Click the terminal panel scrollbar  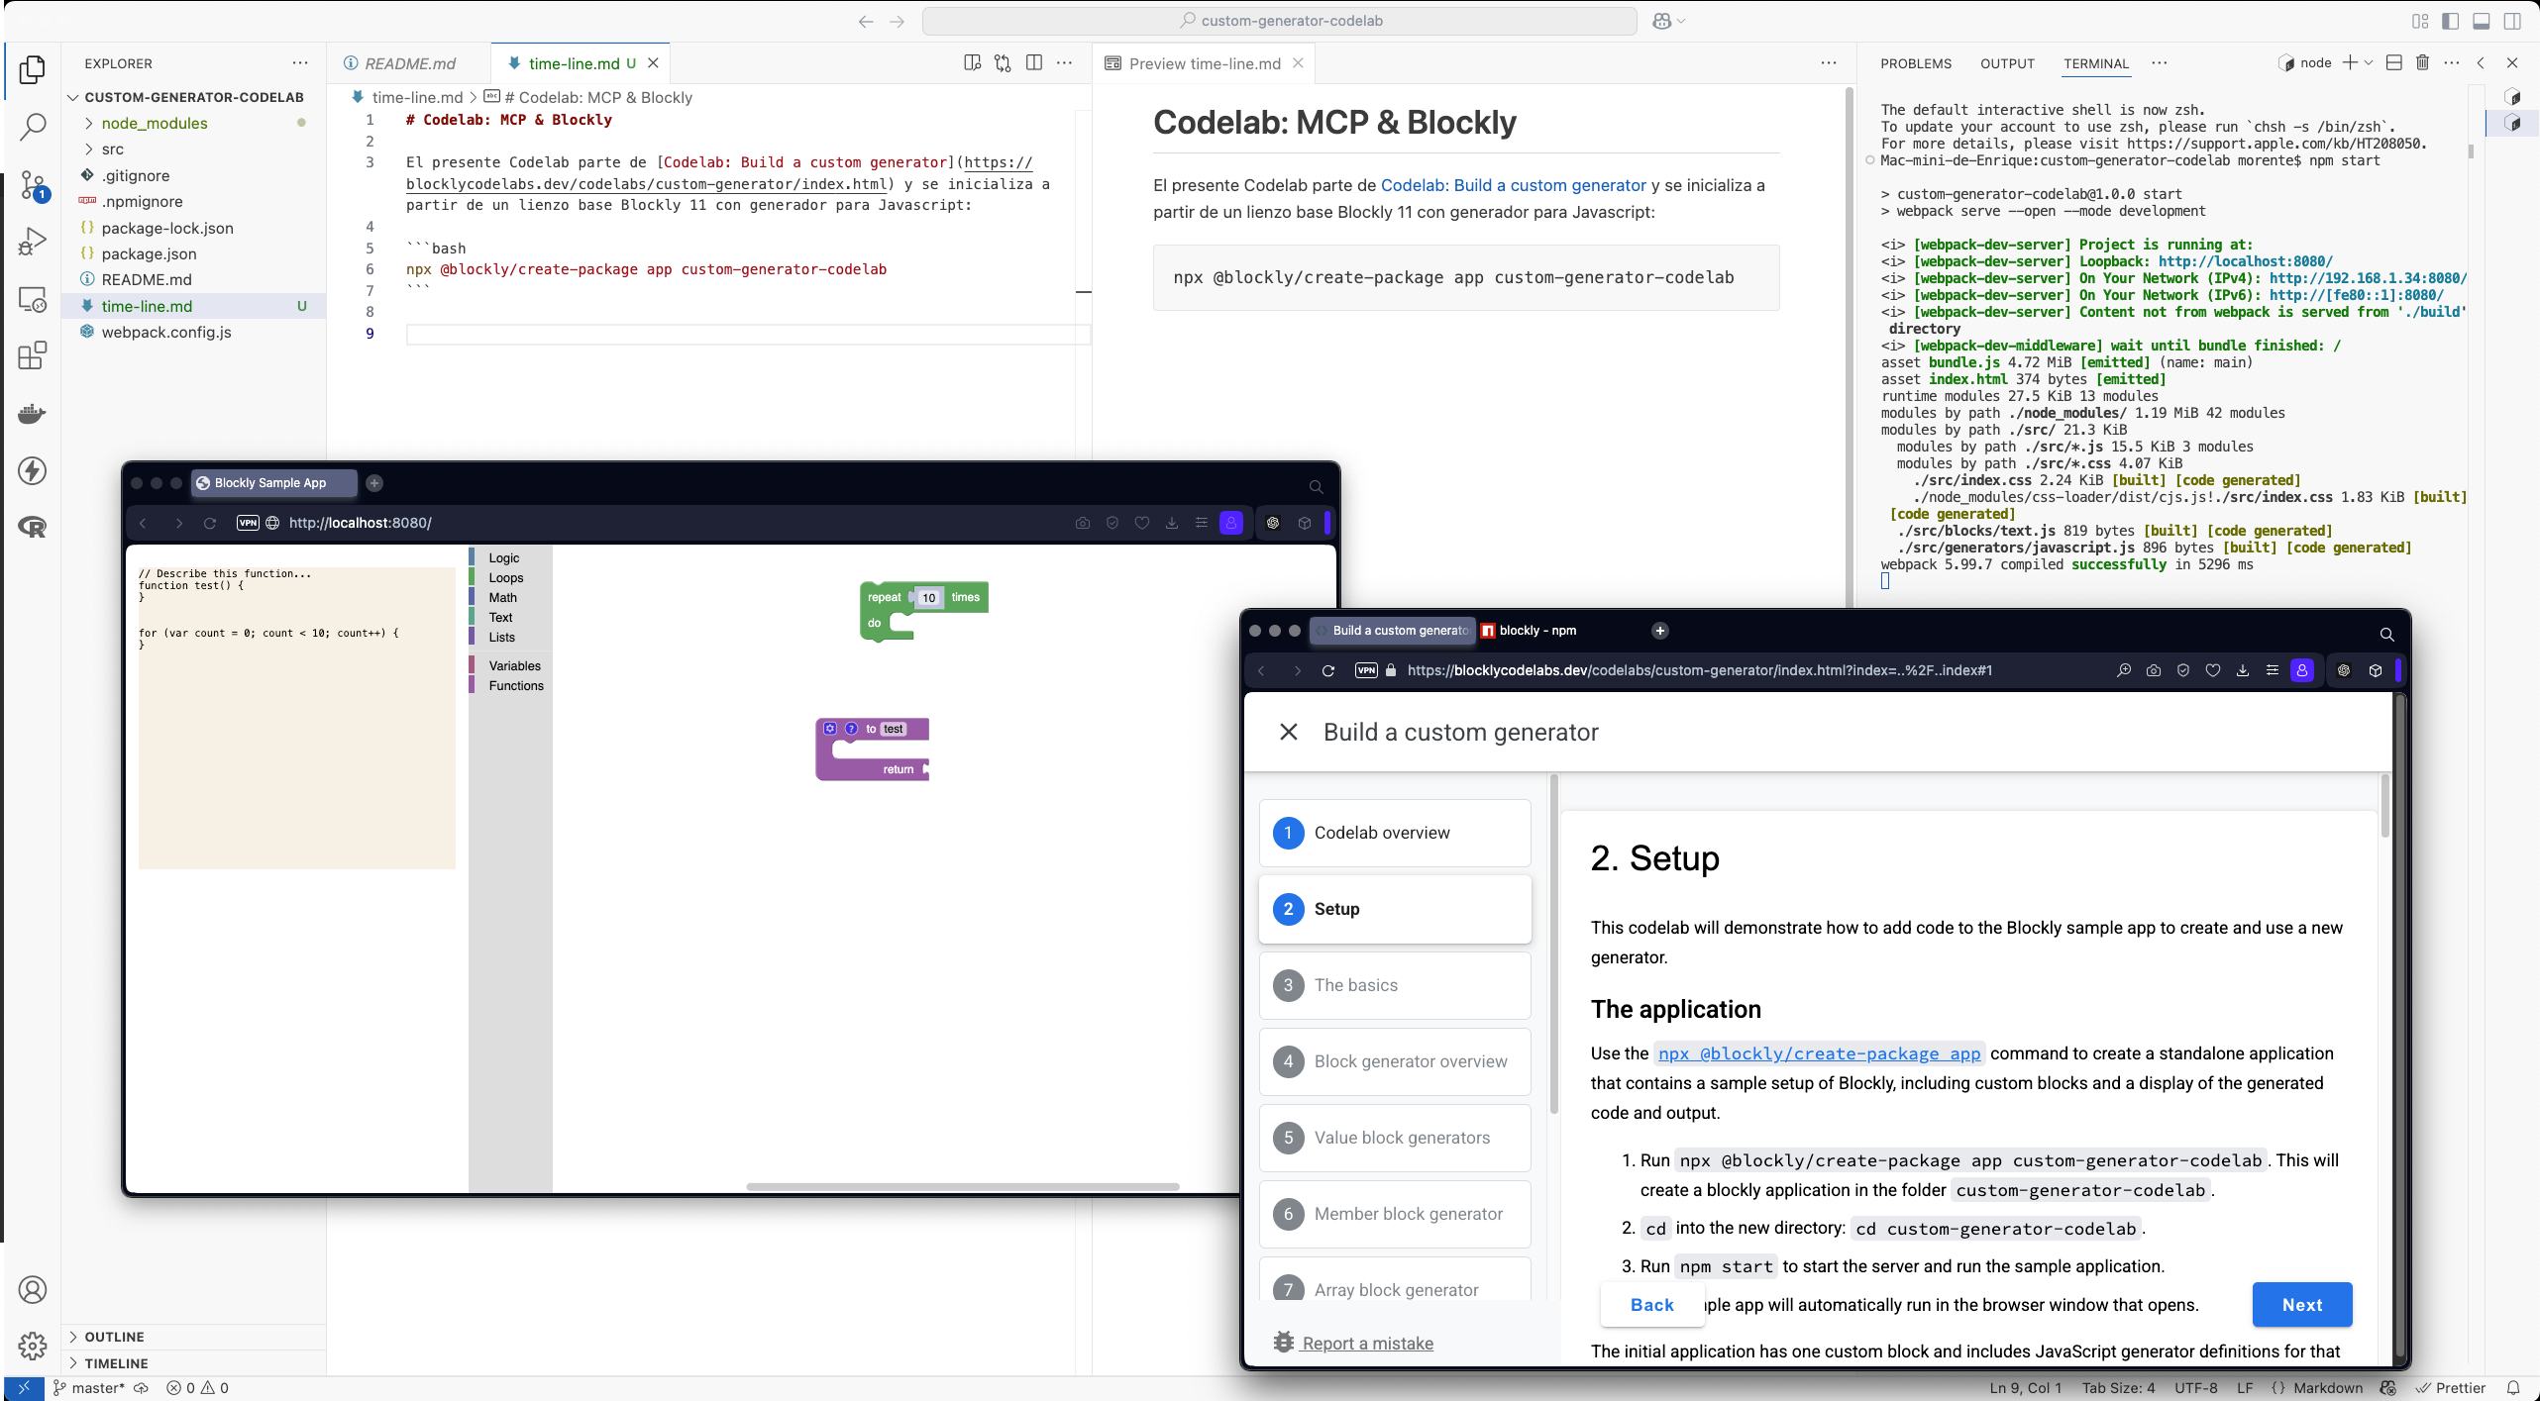pos(2471,150)
